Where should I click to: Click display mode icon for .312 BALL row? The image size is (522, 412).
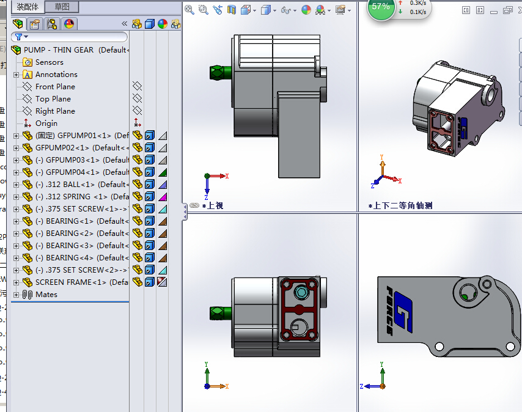(150, 185)
